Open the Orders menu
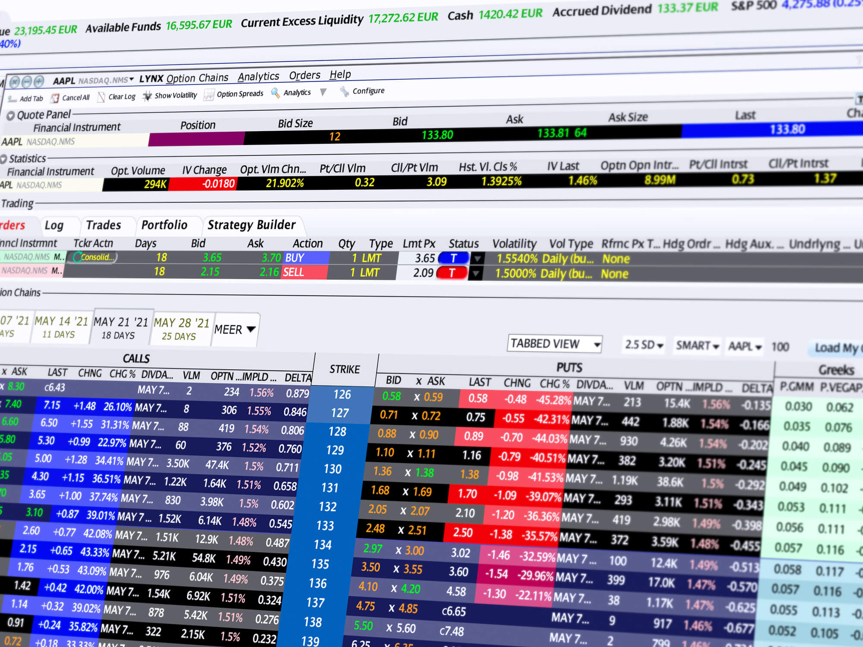This screenshot has width=863, height=647. 305,75
